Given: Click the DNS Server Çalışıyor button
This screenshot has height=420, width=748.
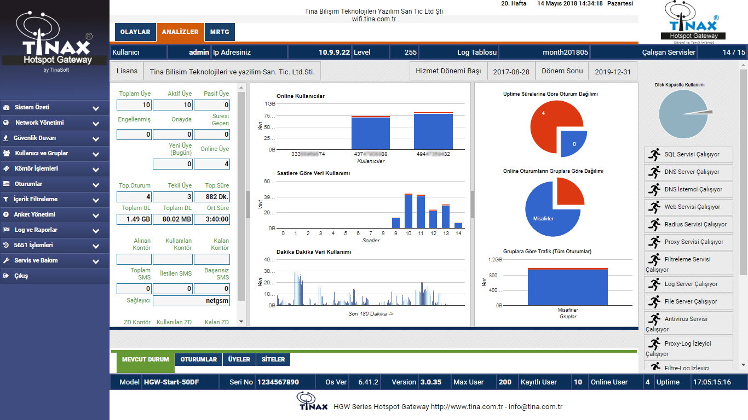Looking at the screenshot, I should pyautogui.click(x=688, y=172).
